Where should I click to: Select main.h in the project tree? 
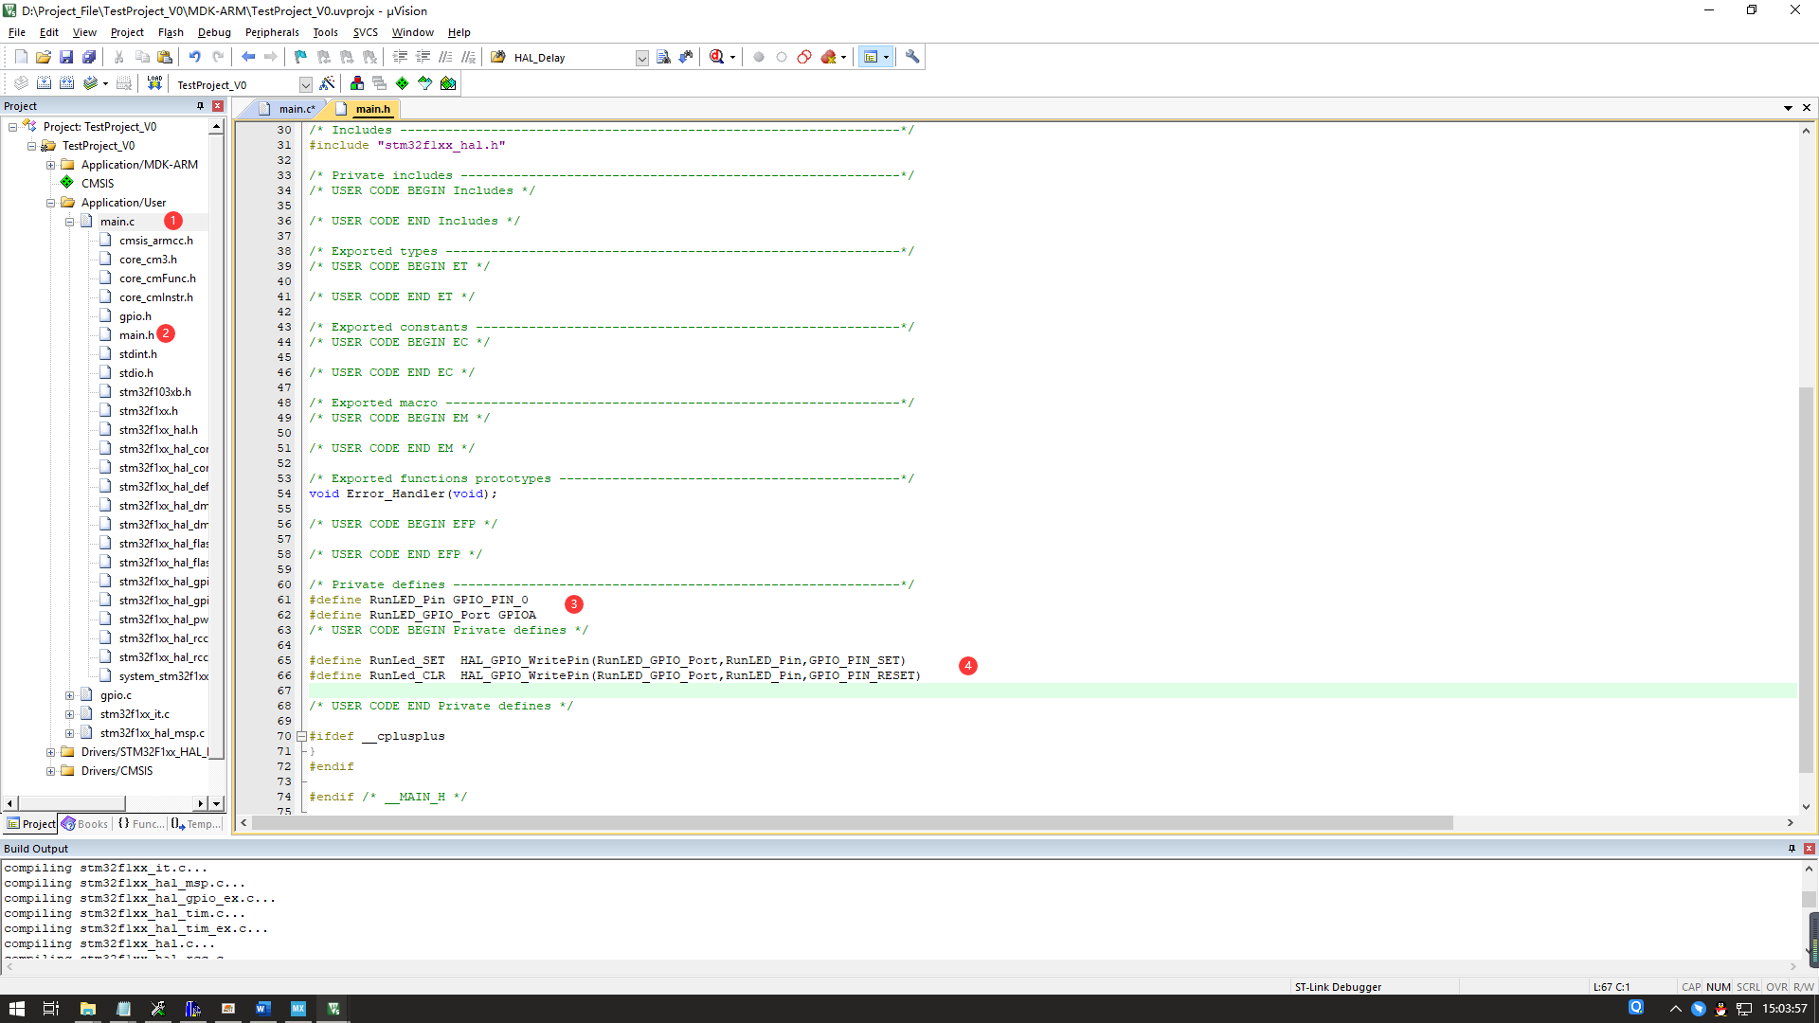136,335
